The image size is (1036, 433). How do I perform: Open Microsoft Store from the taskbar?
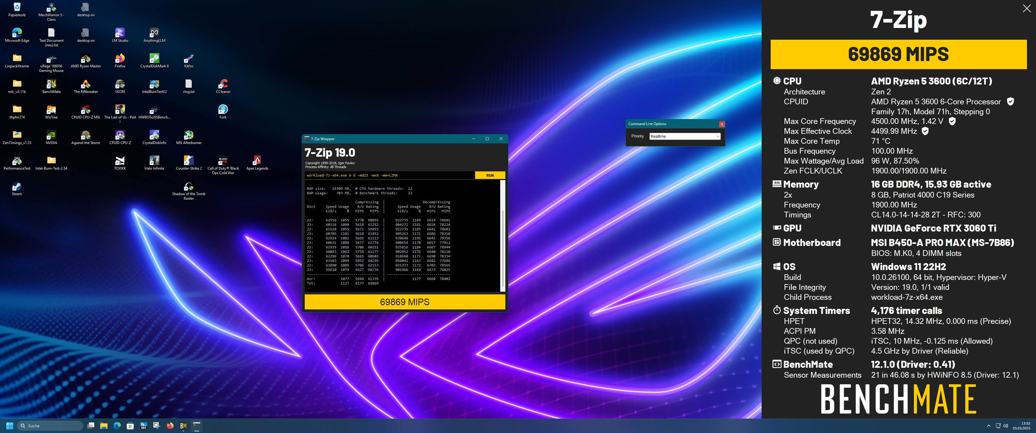tap(130, 426)
